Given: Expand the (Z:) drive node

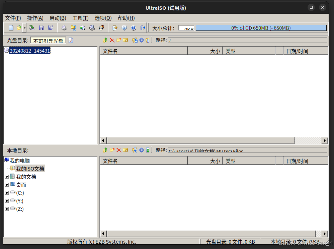Looking at the screenshot, I should pos(7,209).
